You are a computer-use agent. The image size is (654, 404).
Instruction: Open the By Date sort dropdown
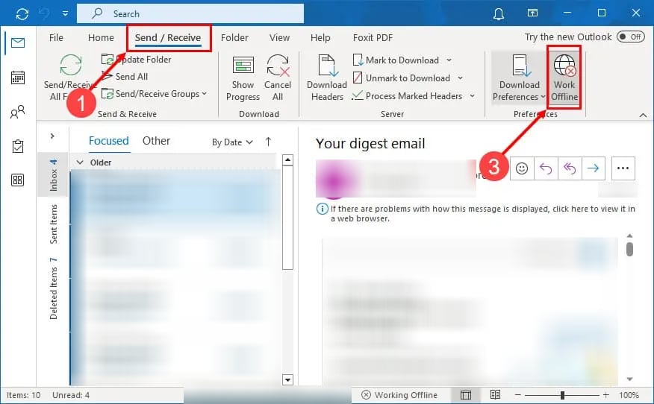click(232, 142)
